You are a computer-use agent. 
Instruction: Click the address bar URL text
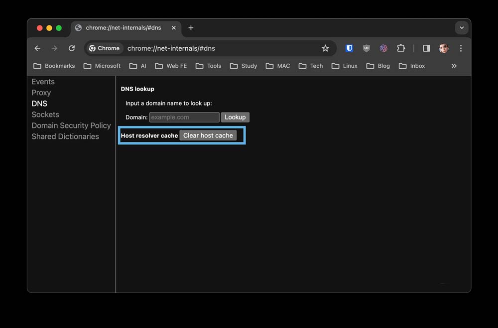coord(171,48)
